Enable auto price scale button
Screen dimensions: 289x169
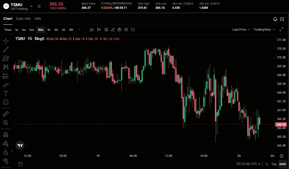282,164
